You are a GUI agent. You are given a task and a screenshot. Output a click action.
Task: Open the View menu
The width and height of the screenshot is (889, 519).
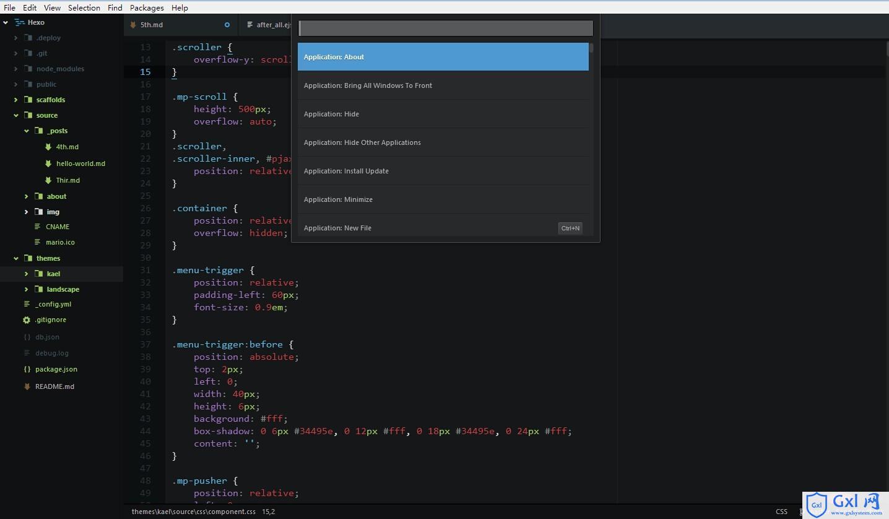pos(52,7)
